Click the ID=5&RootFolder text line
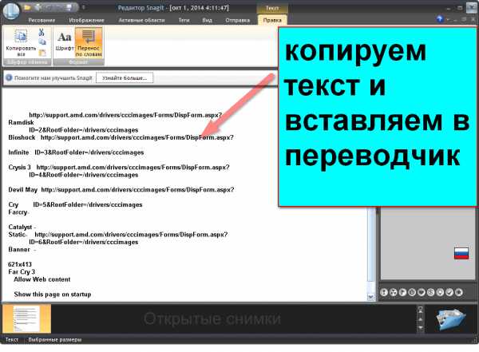The width and height of the screenshot is (479, 352). [88, 204]
